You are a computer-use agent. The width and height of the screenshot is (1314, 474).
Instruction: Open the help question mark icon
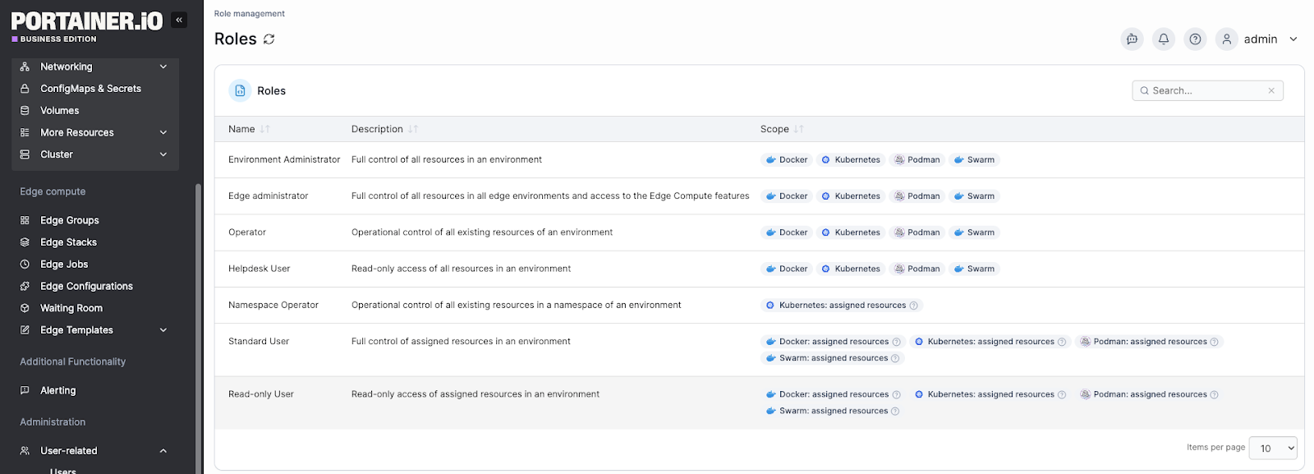tap(1195, 39)
